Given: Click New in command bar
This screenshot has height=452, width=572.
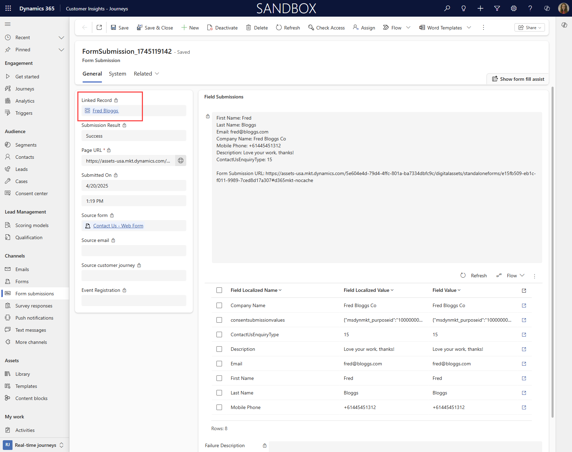Looking at the screenshot, I should tap(190, 28).
